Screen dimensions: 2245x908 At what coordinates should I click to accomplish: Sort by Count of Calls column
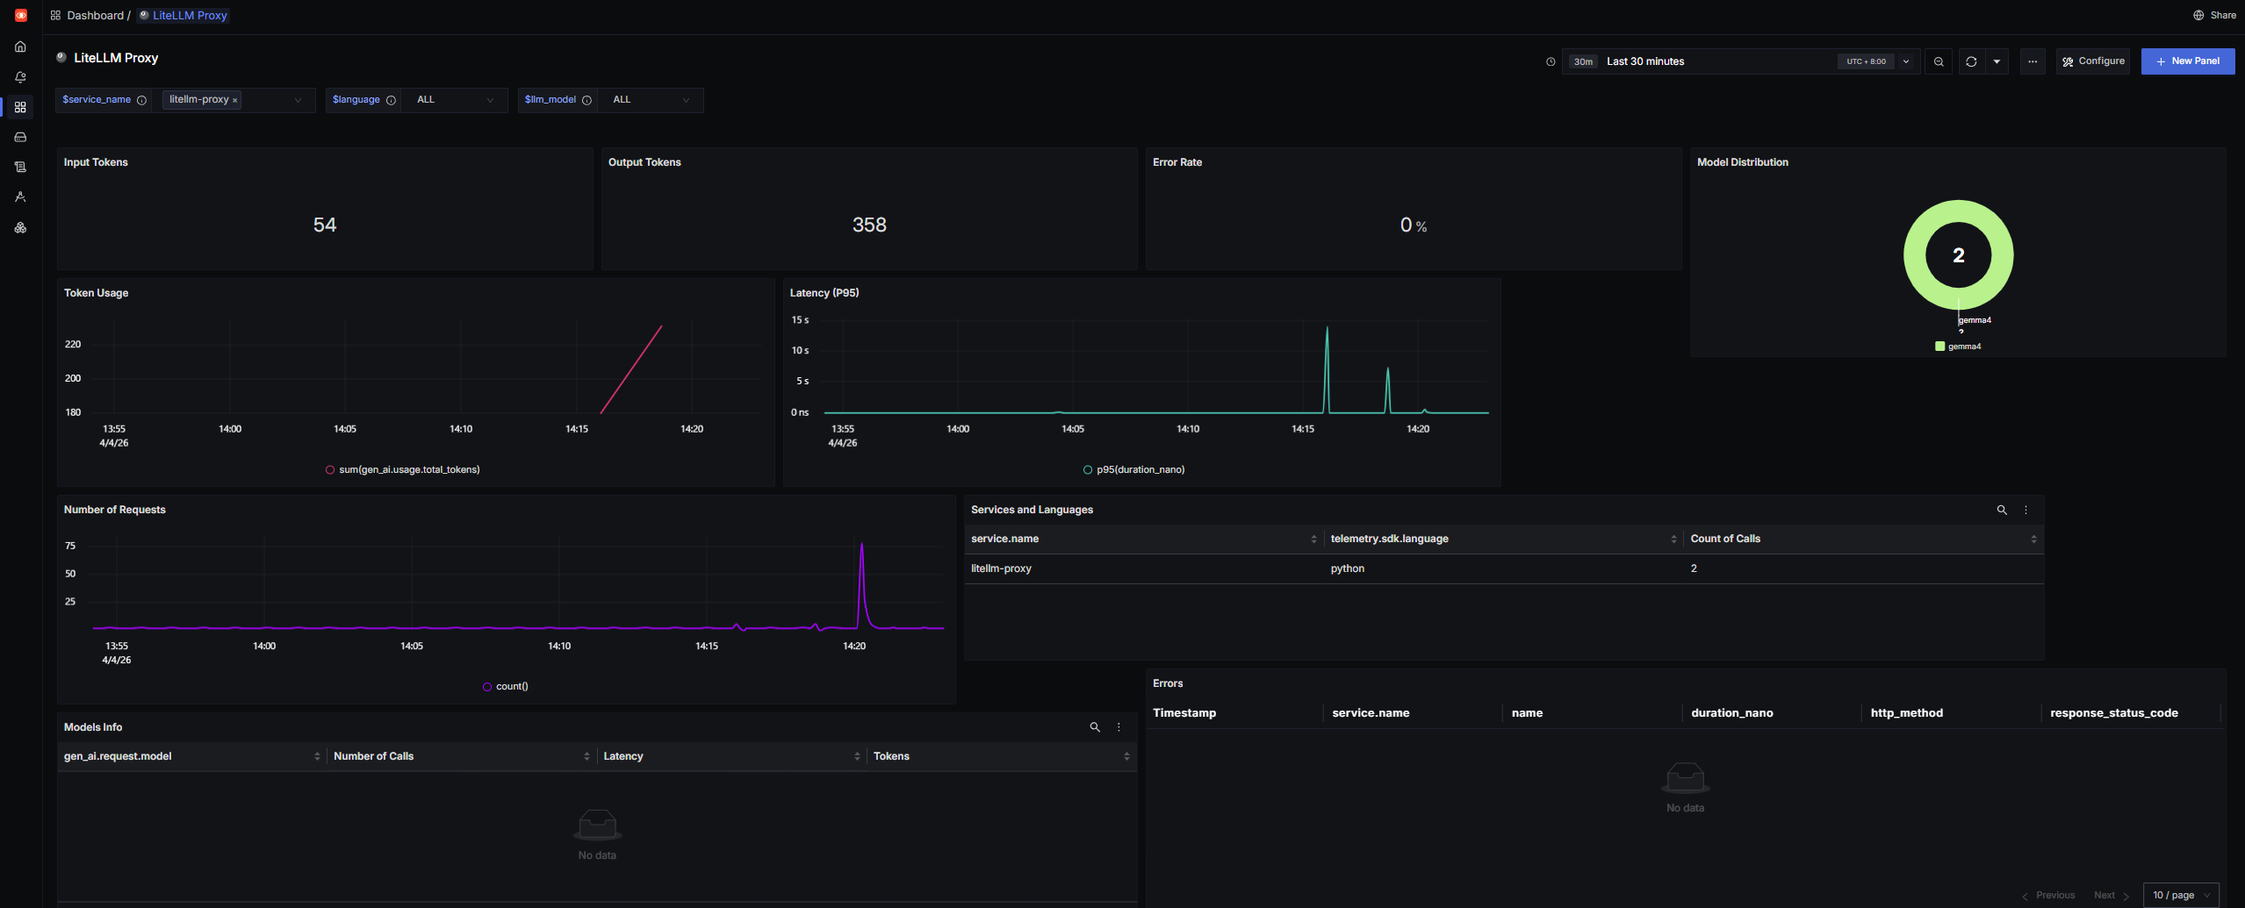pos(2033,539)
